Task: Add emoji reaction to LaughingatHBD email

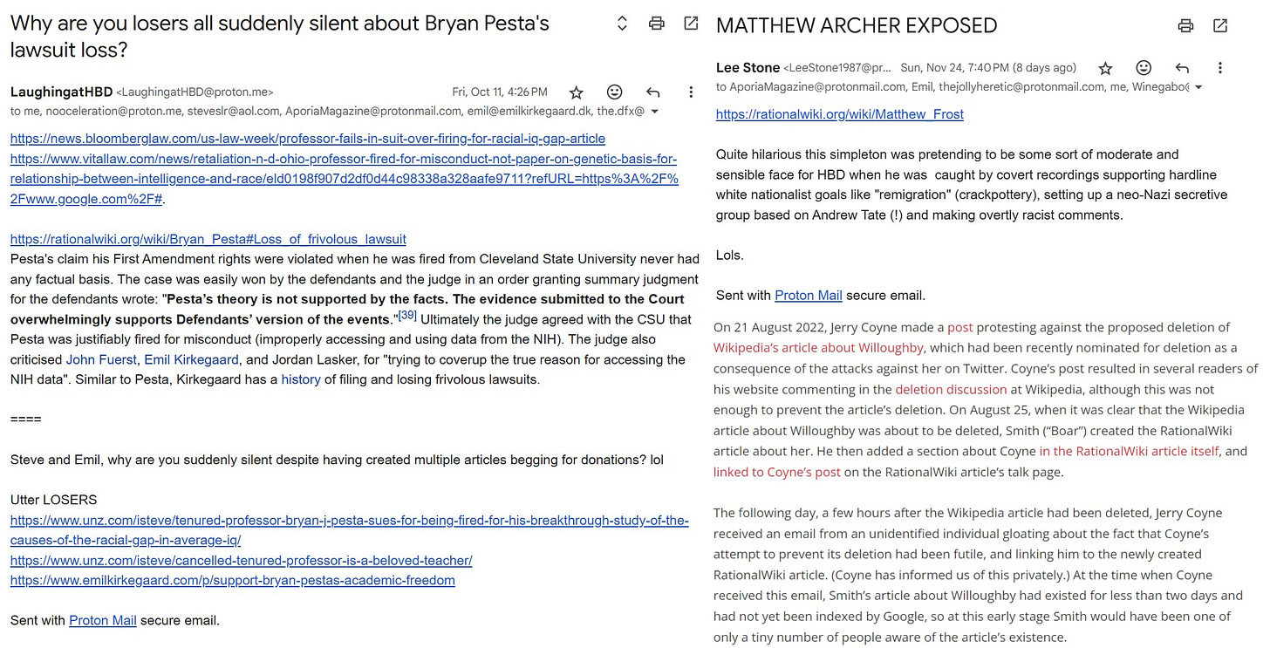Action: click(614, 92)
